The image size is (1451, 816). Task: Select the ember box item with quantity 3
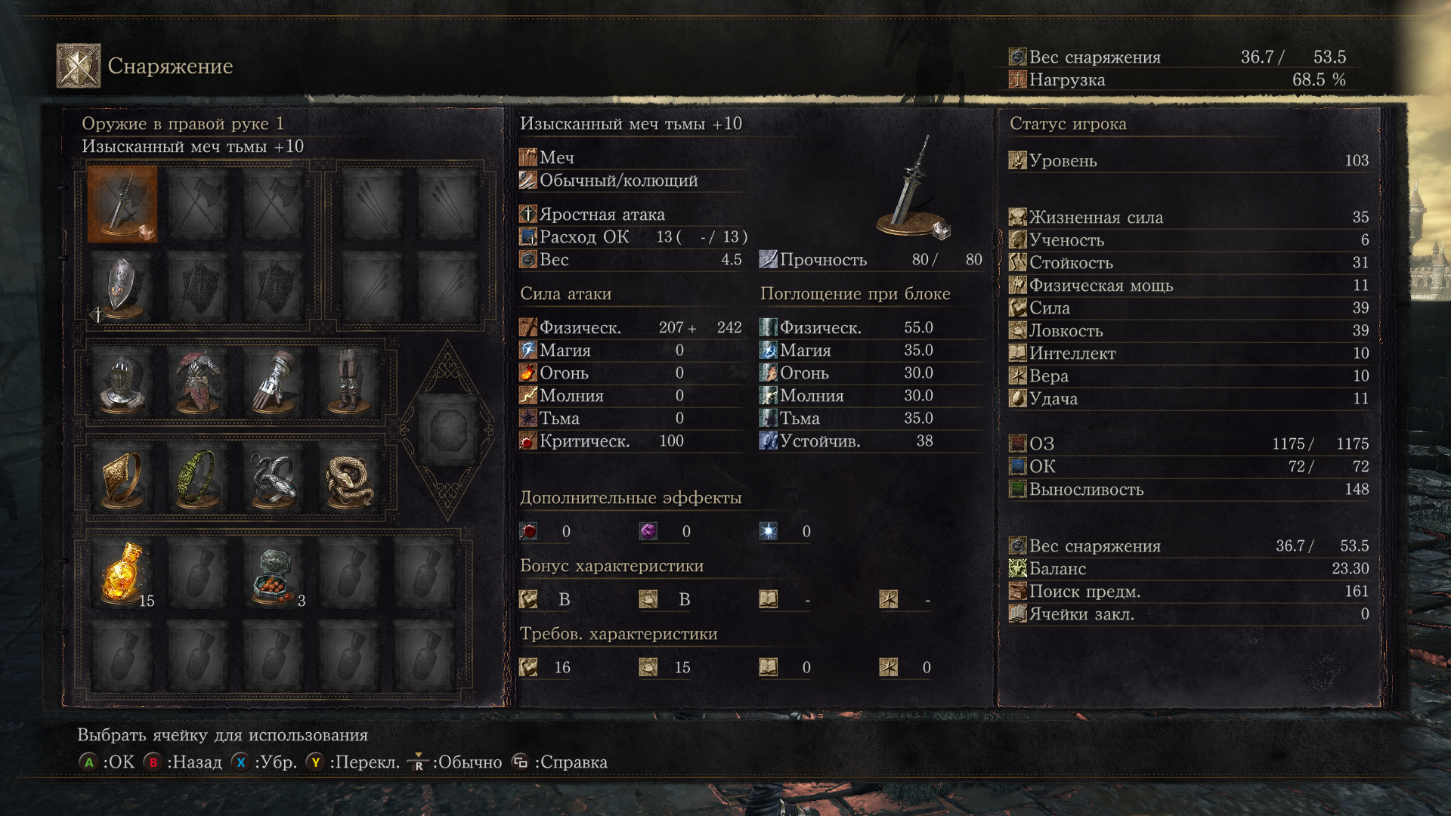click(274, 573)
